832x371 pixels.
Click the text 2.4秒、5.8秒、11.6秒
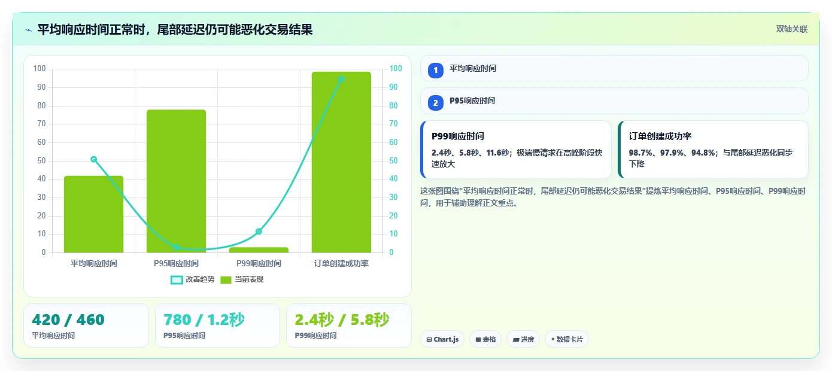click(470, 153)
